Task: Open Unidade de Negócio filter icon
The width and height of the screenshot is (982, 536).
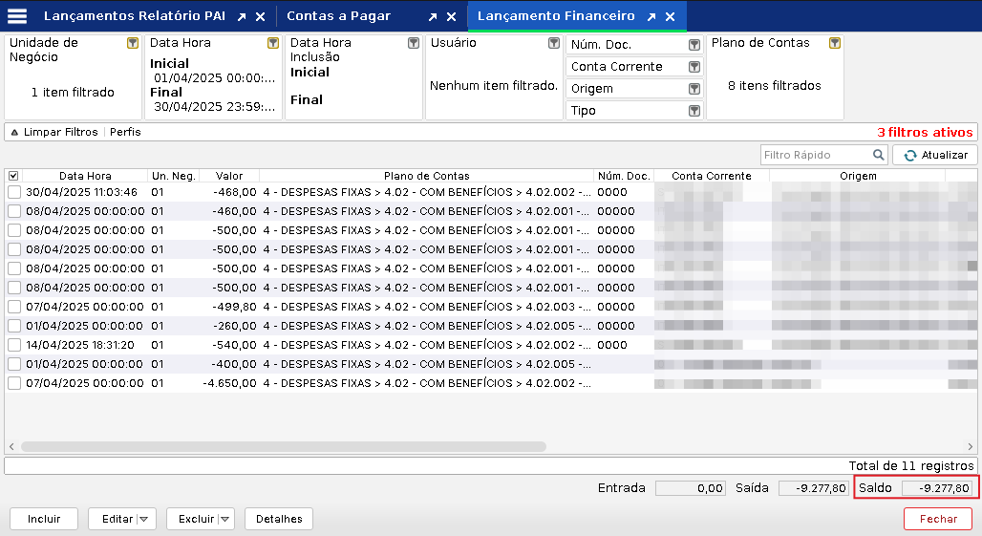Action: click(133, 43)
